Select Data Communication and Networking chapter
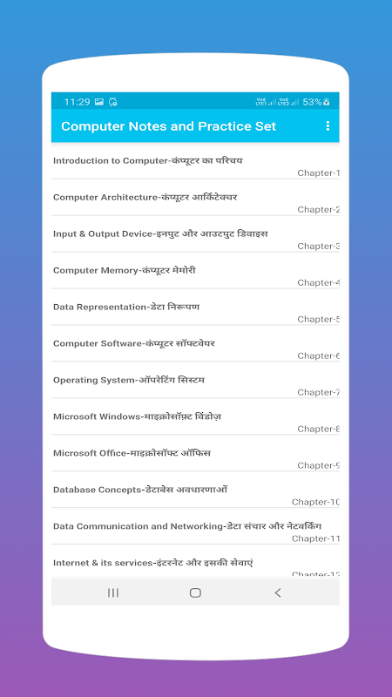 pos(195,525)
